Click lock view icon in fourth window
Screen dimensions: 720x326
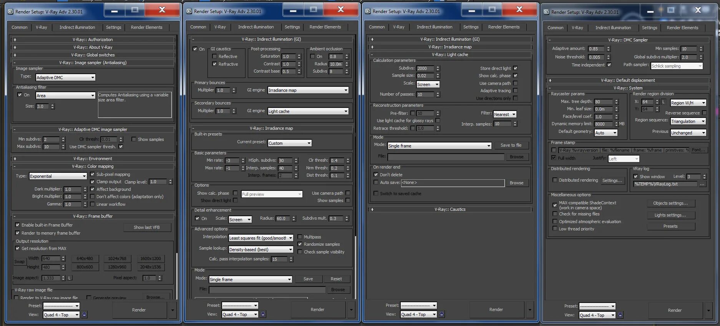[x=620, y=315]
